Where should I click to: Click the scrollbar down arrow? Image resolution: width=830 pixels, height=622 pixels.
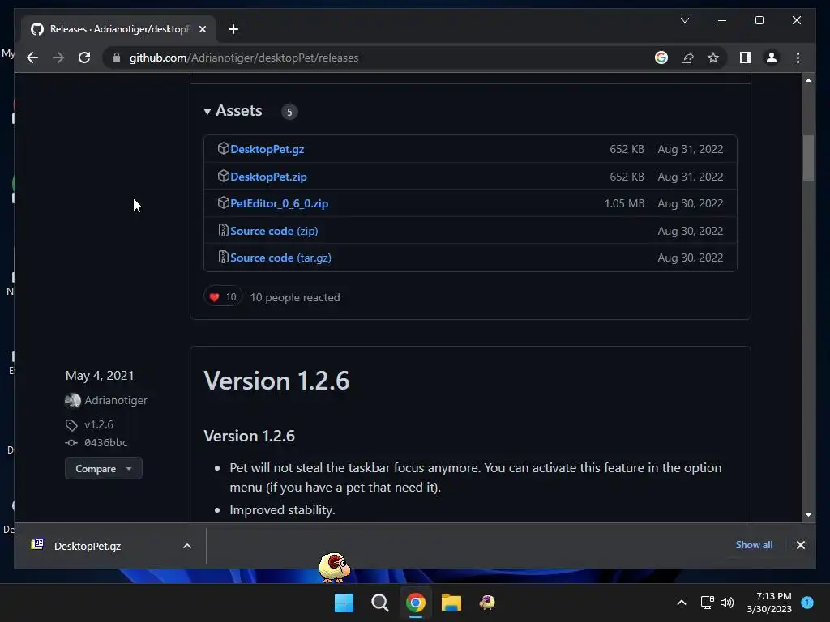pyautogui.click(x=808, y=514)
